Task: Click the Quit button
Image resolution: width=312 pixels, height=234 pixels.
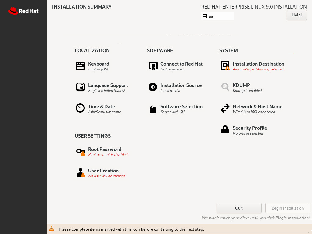Action: point(239,208)
